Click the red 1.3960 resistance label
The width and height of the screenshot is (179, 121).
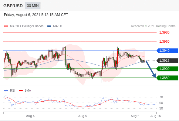(x=164, y=41)
